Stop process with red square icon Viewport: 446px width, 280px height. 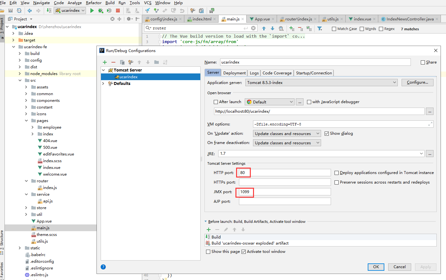coord(118,11)
